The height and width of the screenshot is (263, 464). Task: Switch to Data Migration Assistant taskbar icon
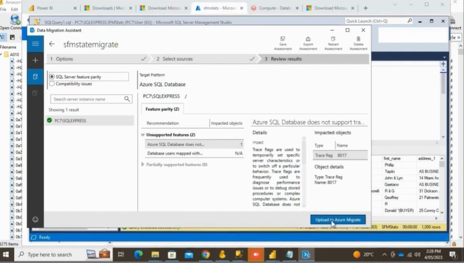click(306, 254)
